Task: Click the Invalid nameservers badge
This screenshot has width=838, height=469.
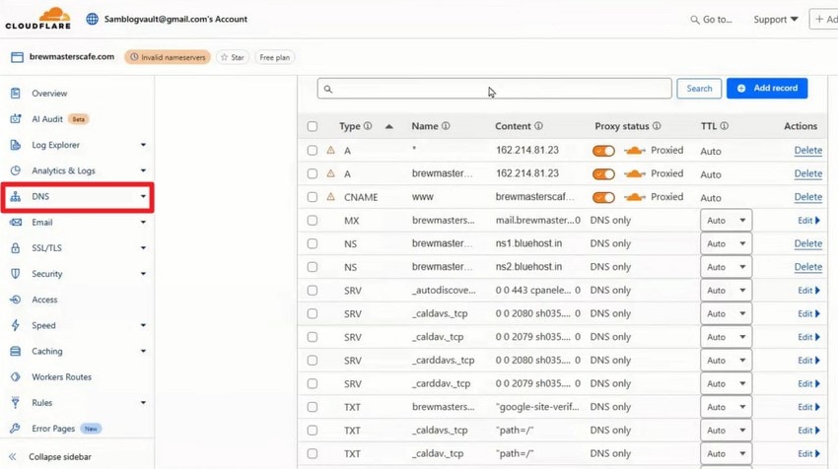Action: (168, 57)
